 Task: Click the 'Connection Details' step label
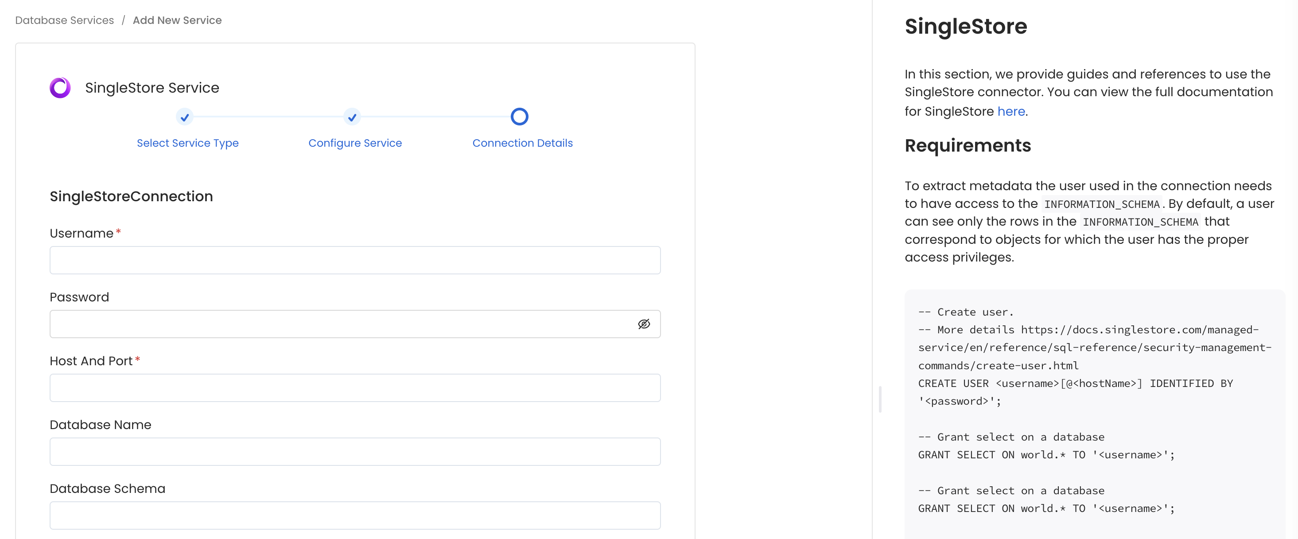(522, 143)
